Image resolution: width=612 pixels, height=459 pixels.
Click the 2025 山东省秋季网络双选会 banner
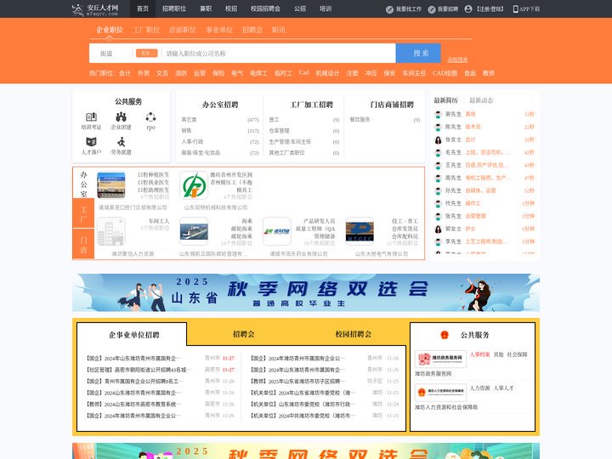pos(306,292)
